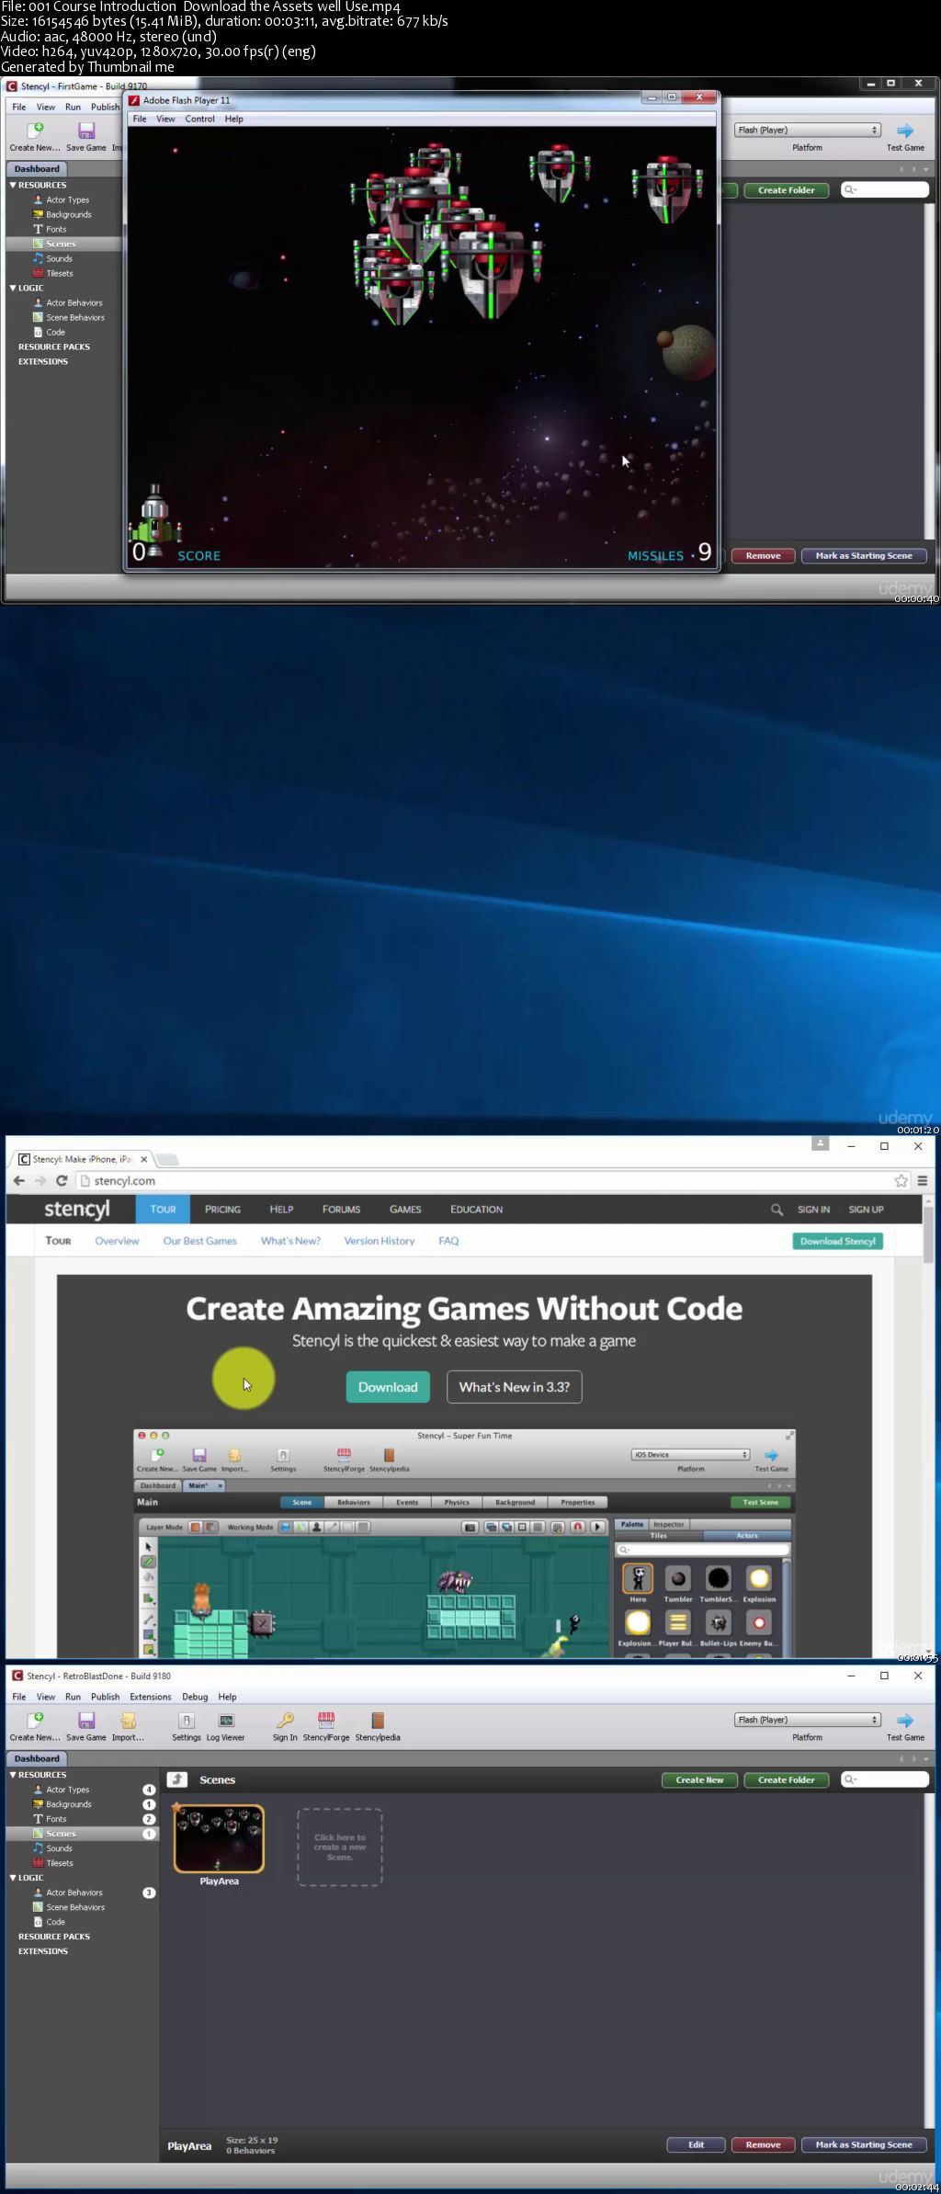Open Extensions menu in RetroBlastDone window

(x=151, y=1697)
